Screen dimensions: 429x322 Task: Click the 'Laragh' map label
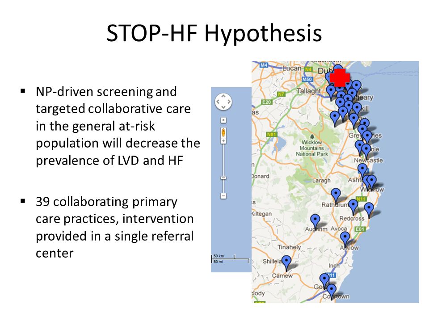click(321, 180)
